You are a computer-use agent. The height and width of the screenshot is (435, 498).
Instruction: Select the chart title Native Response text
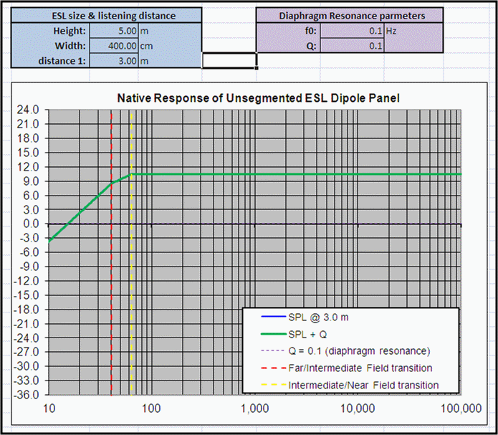[x=258, y=98]
